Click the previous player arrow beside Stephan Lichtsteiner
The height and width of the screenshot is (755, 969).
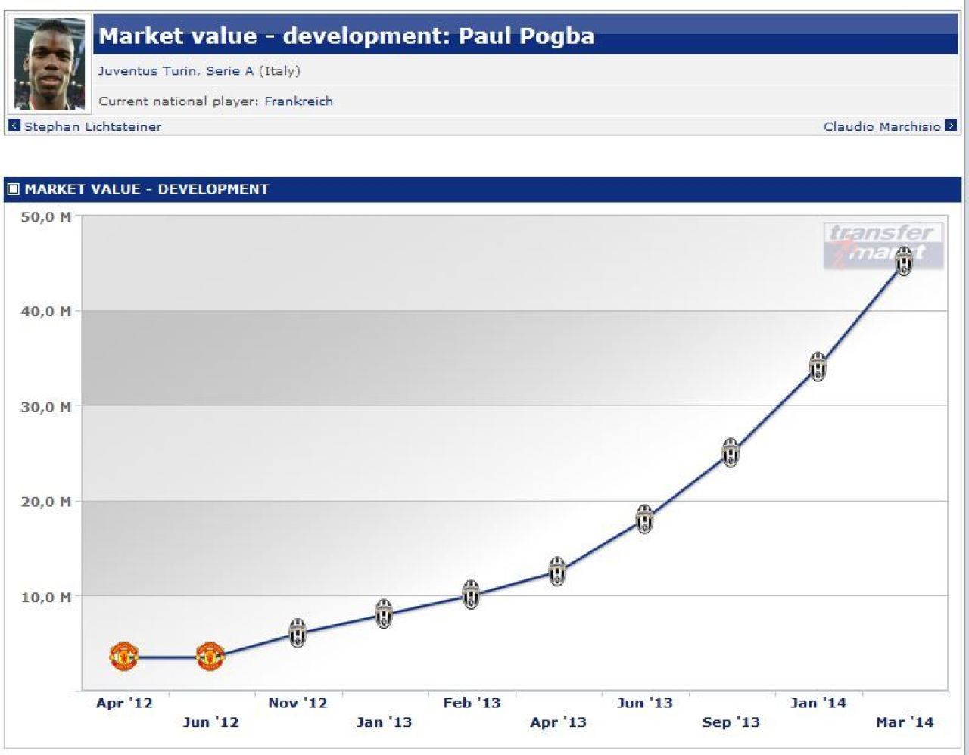click(x=14, y=126)
